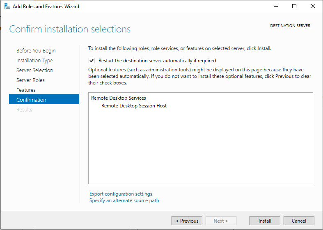Select the Features step in the sidebar
This screenshot has width=323, height=230.
tap(26, 90)
